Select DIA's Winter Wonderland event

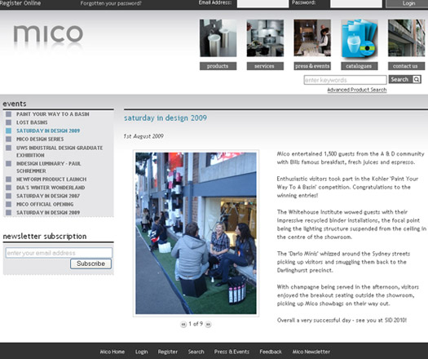51,188
